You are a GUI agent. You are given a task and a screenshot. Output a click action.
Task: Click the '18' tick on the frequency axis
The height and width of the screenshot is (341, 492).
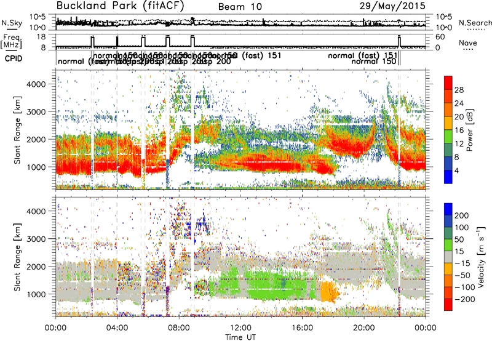point(41,37)
